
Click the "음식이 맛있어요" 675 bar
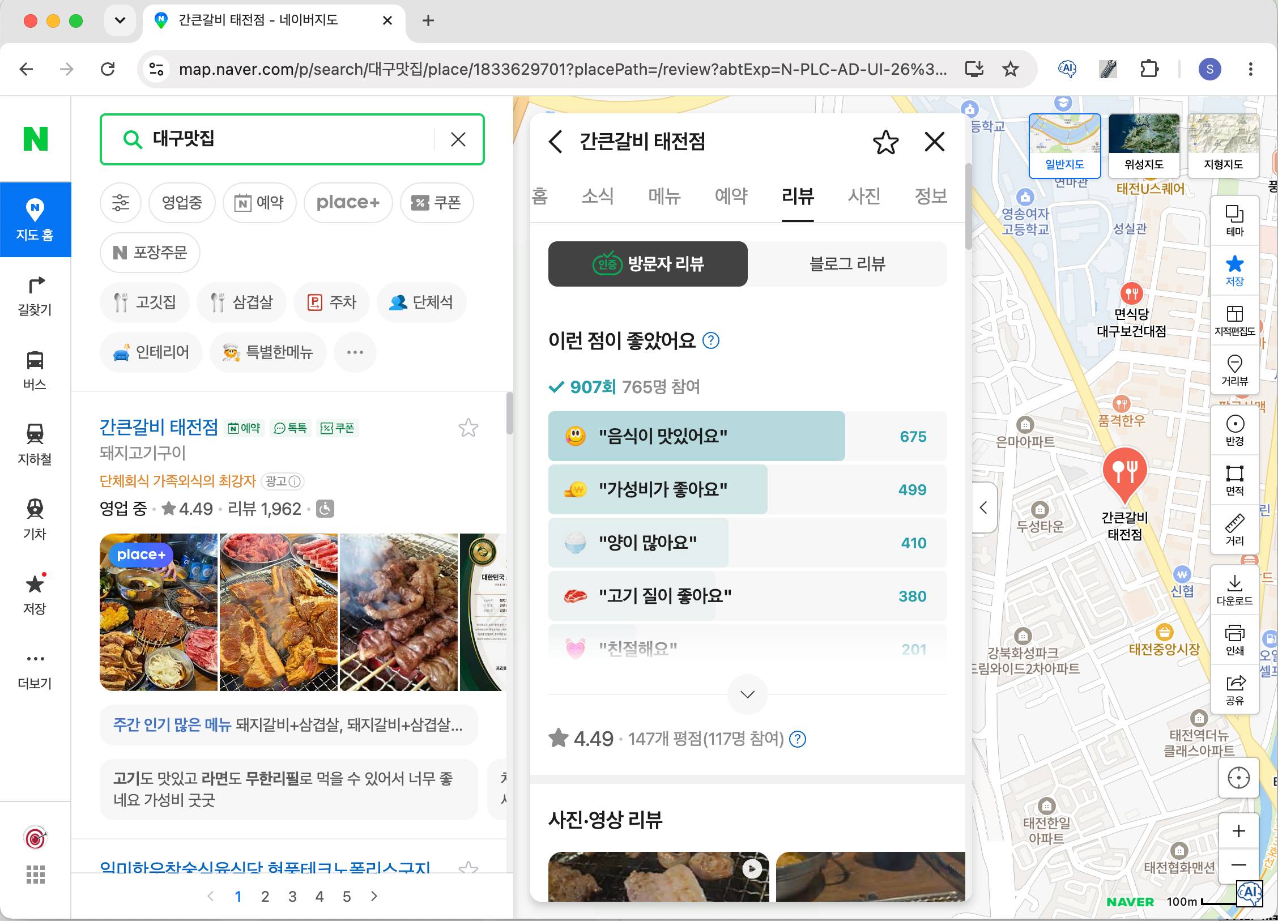[748, 436]
